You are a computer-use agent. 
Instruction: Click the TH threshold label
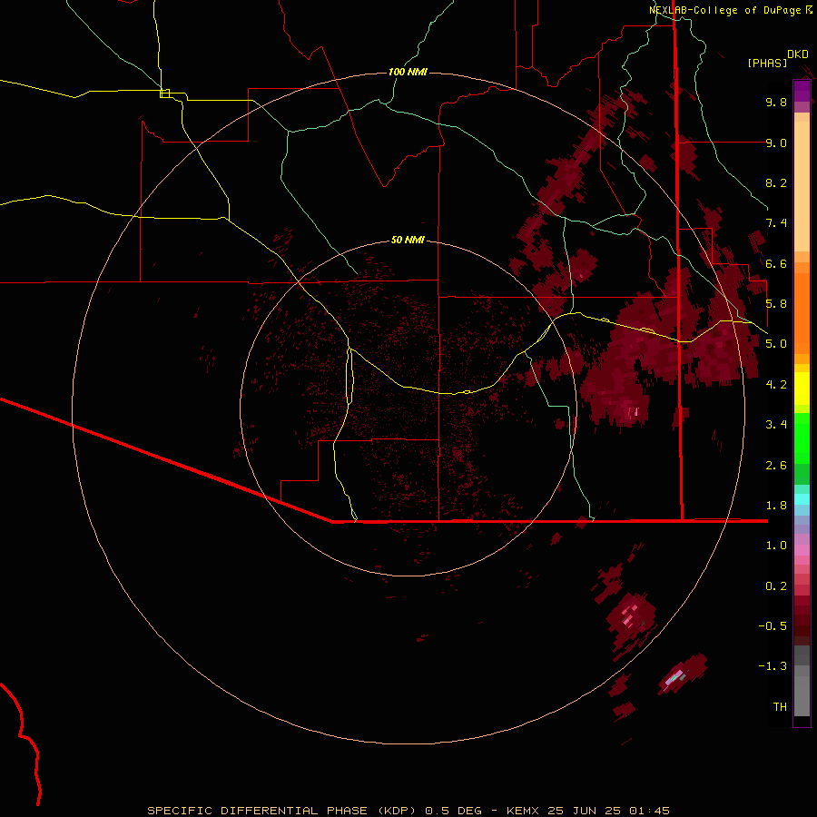click(x=780, y=707)
